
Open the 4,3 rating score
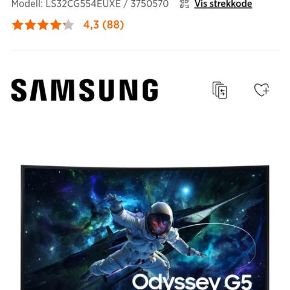(91, 25)
